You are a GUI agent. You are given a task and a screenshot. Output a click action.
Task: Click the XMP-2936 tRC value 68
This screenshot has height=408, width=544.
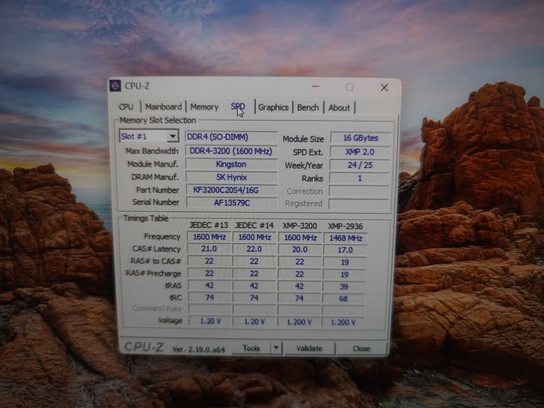tap(343, 299)
